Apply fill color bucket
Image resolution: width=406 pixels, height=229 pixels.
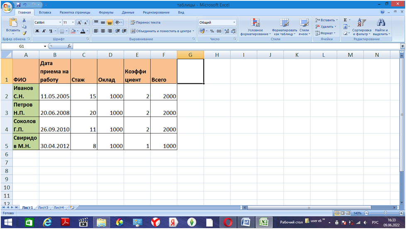tap(73, 31)
